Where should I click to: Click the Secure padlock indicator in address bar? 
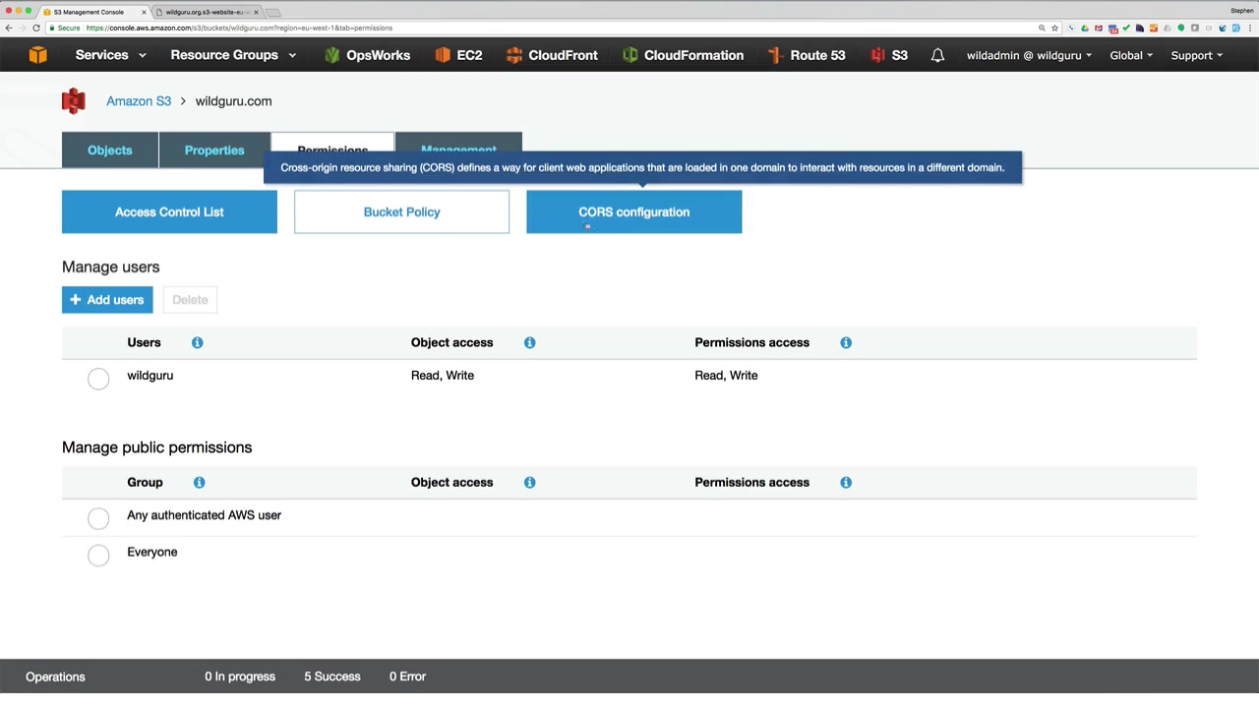click(65, 28)
